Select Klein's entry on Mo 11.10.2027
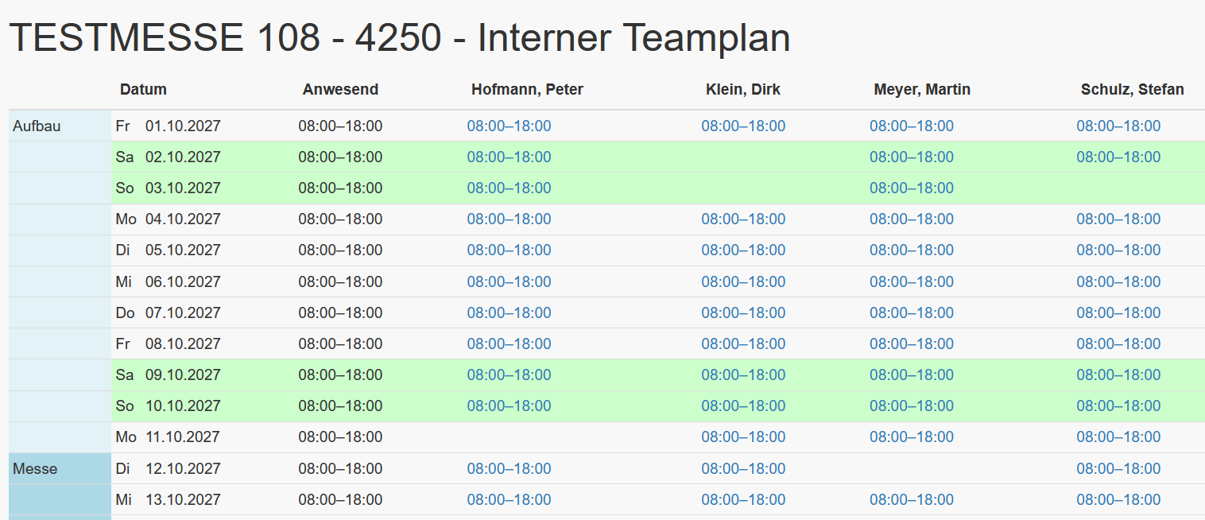The width and height of the screenshot is (1205, 520). click(743, 437)
